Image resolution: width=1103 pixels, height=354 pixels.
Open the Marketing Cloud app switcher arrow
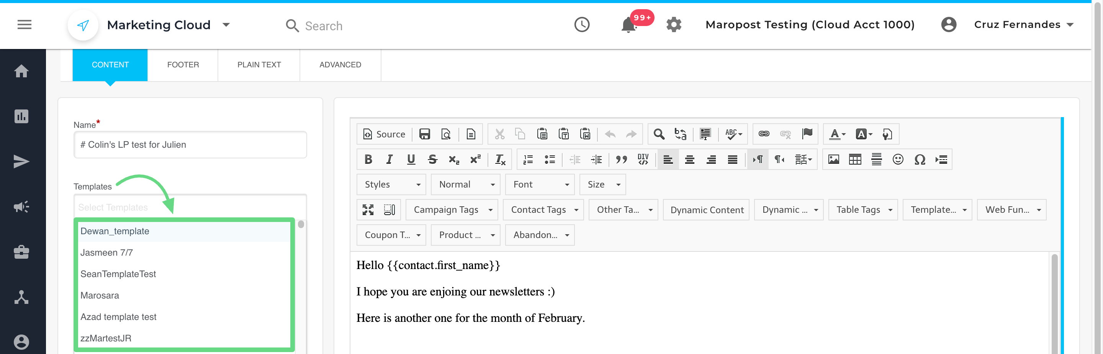pos(226,25)
